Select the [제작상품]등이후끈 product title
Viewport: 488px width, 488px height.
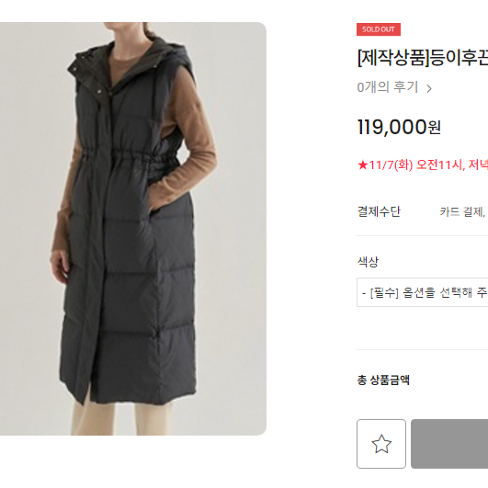(423, 58)
